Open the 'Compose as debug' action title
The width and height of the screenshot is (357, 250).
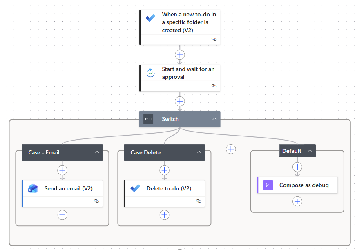pos(304,185)
